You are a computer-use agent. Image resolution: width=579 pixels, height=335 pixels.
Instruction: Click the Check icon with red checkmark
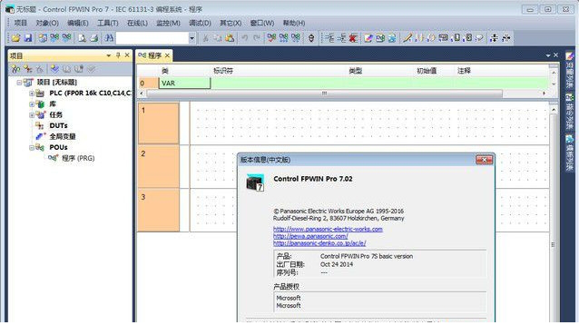click(271, 37)
